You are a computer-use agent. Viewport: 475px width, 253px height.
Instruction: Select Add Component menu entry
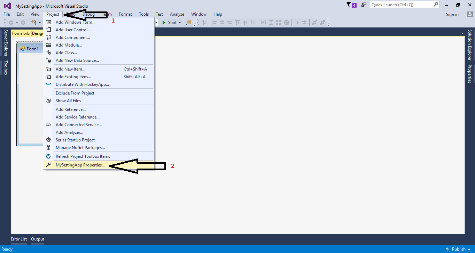pos(98,38)
